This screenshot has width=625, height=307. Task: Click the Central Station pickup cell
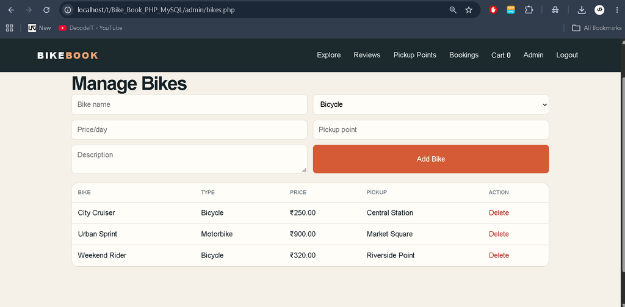[x=390, y=213]
